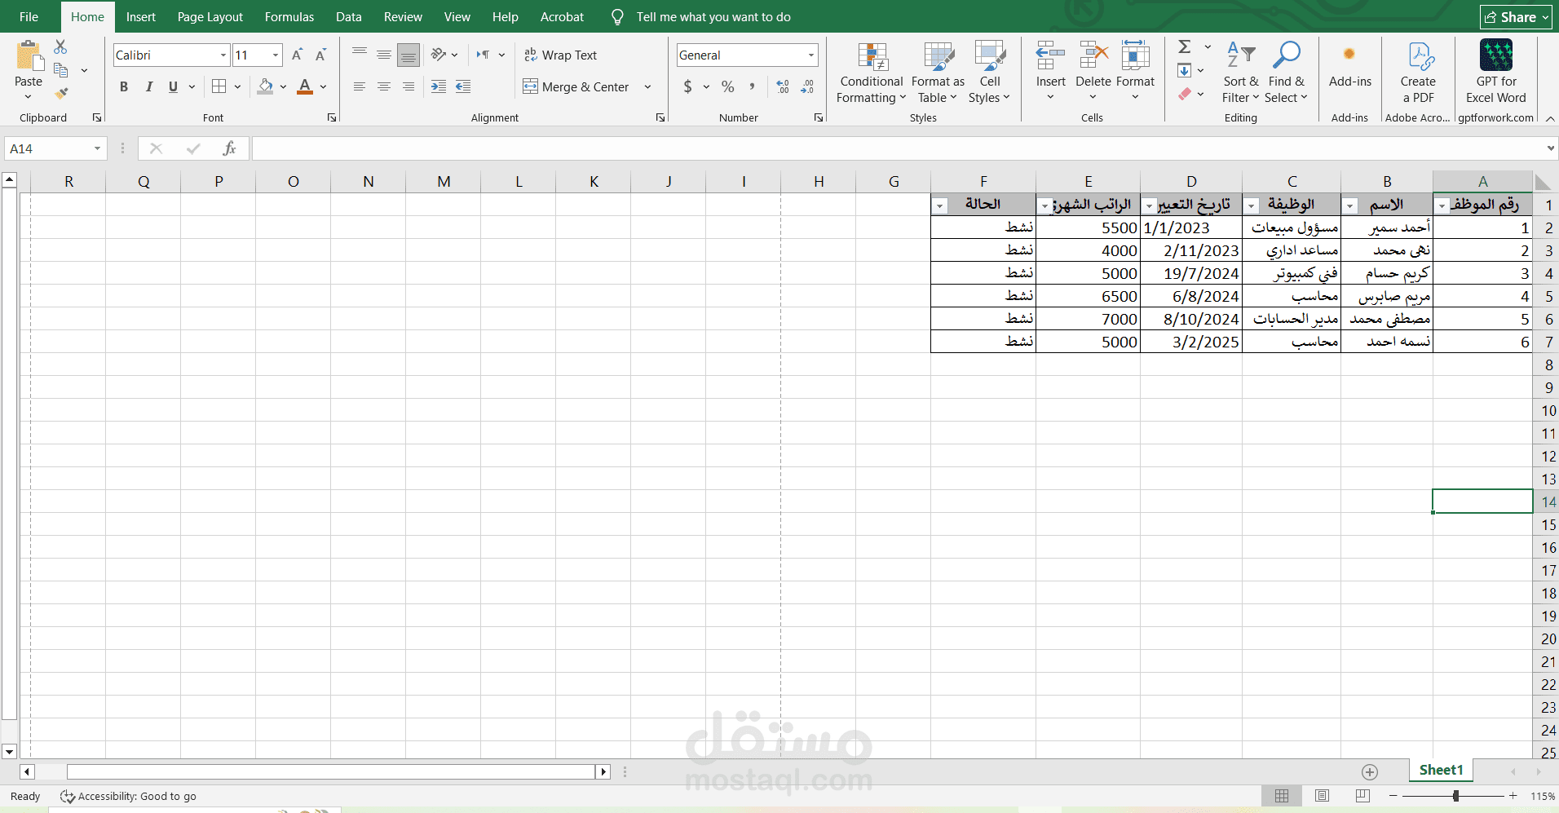
Task: Open the Conditional Formatting icon
Action: coord(872,56)
